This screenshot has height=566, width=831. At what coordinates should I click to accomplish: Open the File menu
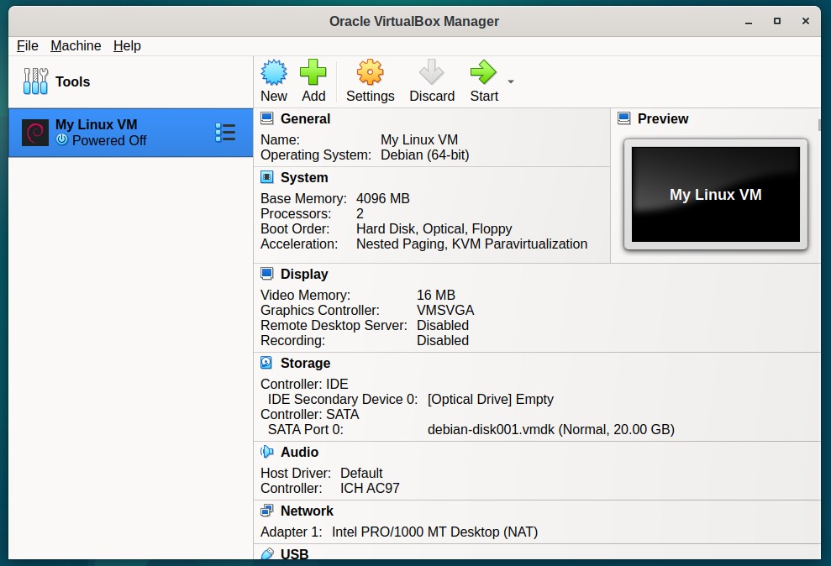tap(28, 46)
